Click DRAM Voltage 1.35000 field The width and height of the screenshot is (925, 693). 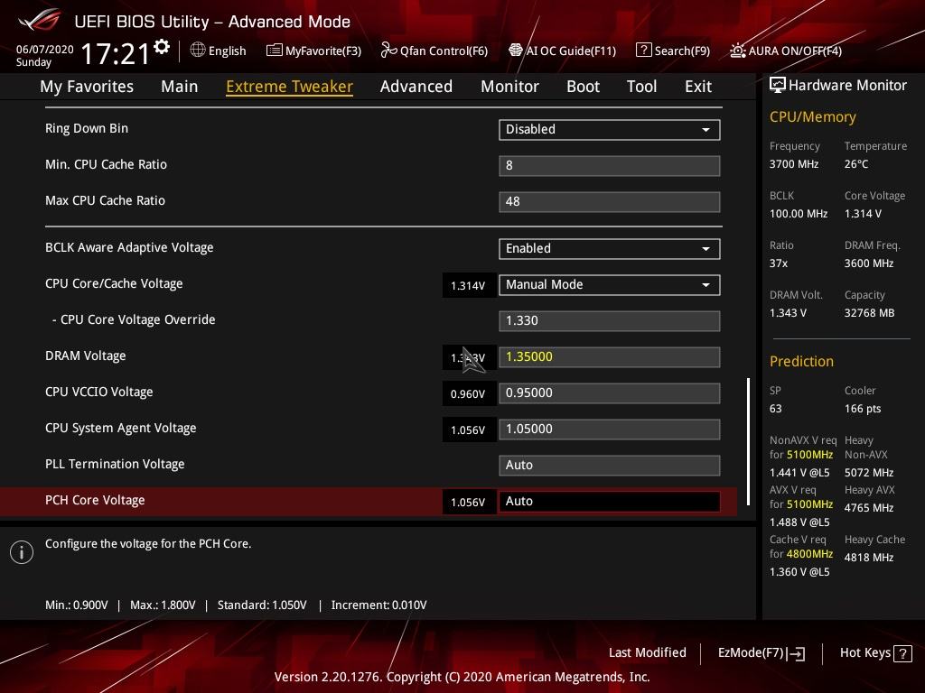[x=610, y=357]
